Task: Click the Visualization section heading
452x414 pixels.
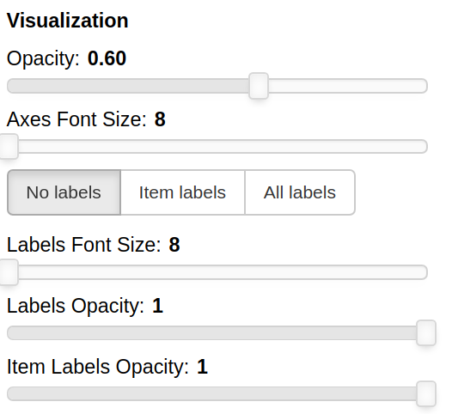Action: tap(67, 21)
